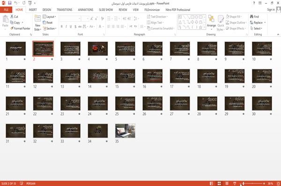Click the Find binoculars icon
Viewport: 281px width, 186px height.
pos(251,17)
